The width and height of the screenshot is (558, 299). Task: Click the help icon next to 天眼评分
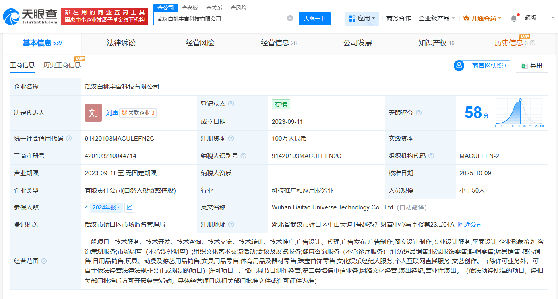[x=418, y=113]
